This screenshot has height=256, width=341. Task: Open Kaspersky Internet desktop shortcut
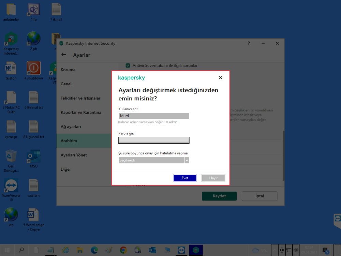[11, 44]
